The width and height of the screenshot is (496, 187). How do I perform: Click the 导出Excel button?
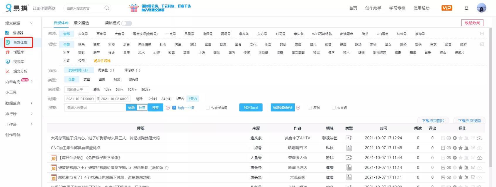click(251, 108)
